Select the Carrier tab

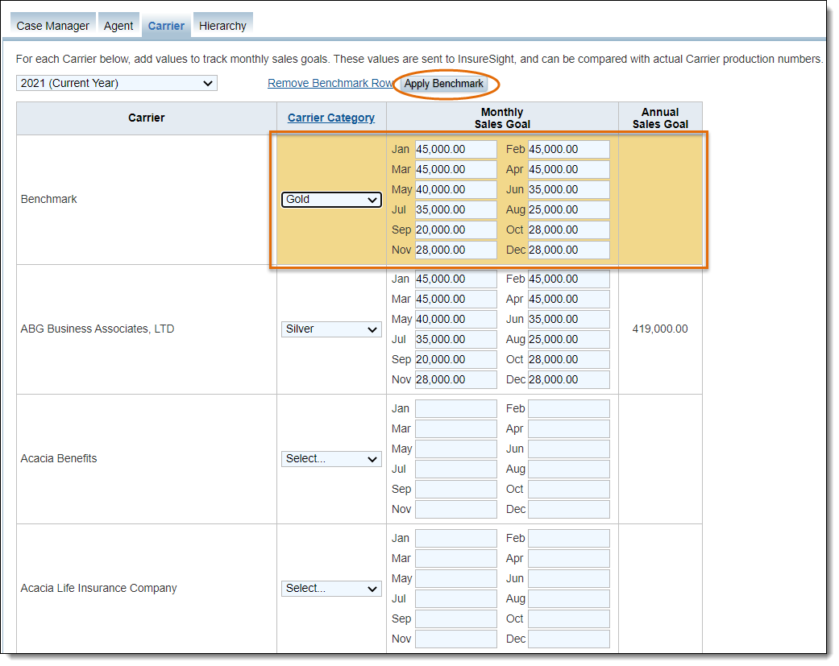click(166, 26)
